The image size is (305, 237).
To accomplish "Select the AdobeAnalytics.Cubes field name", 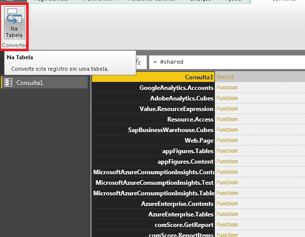I will pos(154,98).
